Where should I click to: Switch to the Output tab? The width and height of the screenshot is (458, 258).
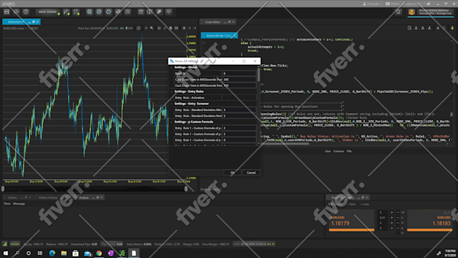coord(84,198)
